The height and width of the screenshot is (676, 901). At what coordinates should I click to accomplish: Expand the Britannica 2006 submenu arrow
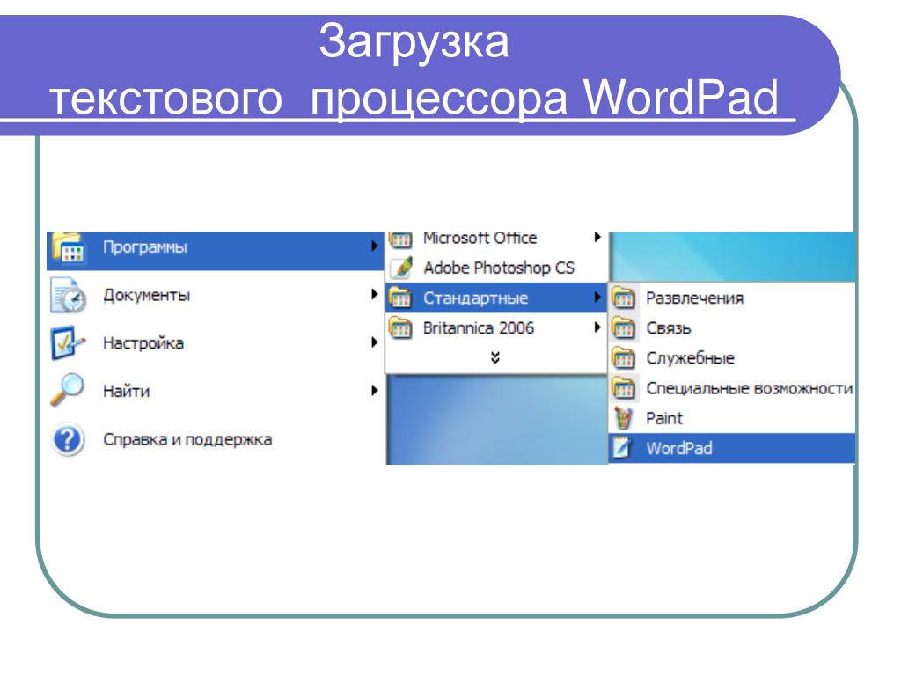click(597, 327)
